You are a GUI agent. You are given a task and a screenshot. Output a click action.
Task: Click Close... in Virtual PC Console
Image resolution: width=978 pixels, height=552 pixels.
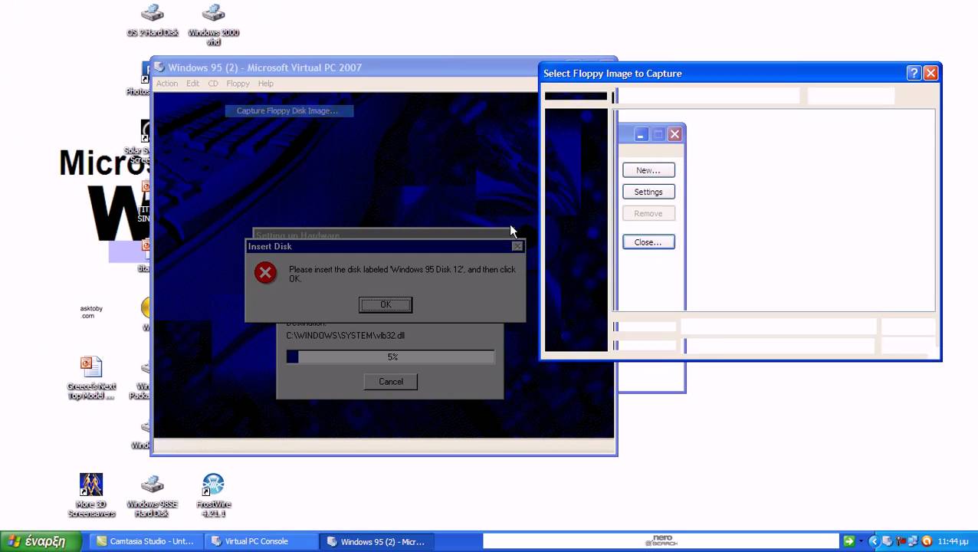pyautogui.click(x=648, y=242)
